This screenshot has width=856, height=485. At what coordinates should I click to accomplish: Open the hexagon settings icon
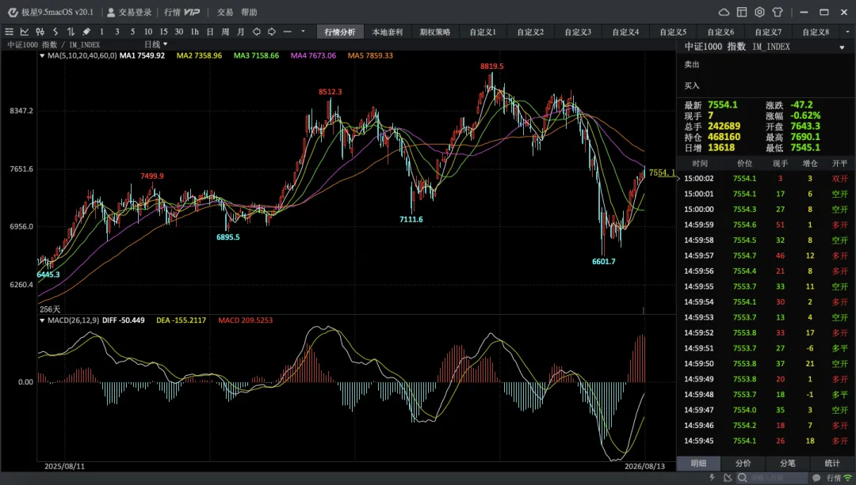[760, 12]
